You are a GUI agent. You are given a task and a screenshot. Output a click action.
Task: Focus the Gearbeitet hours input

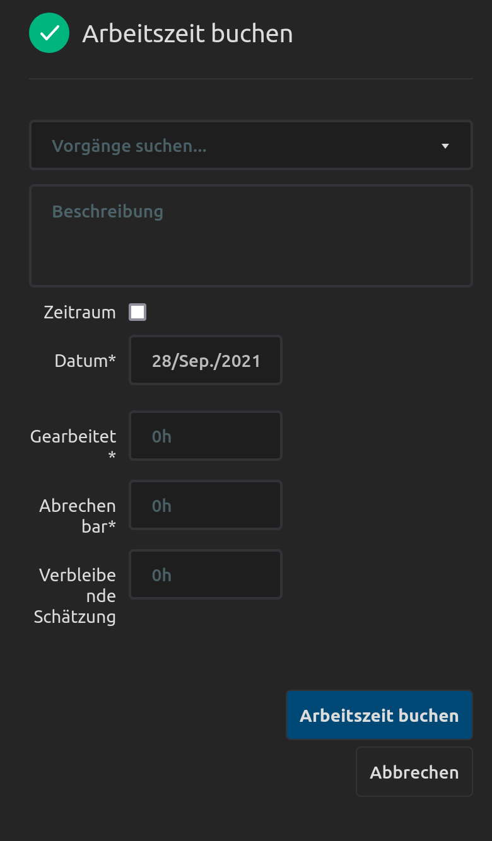tap(206, 436)
